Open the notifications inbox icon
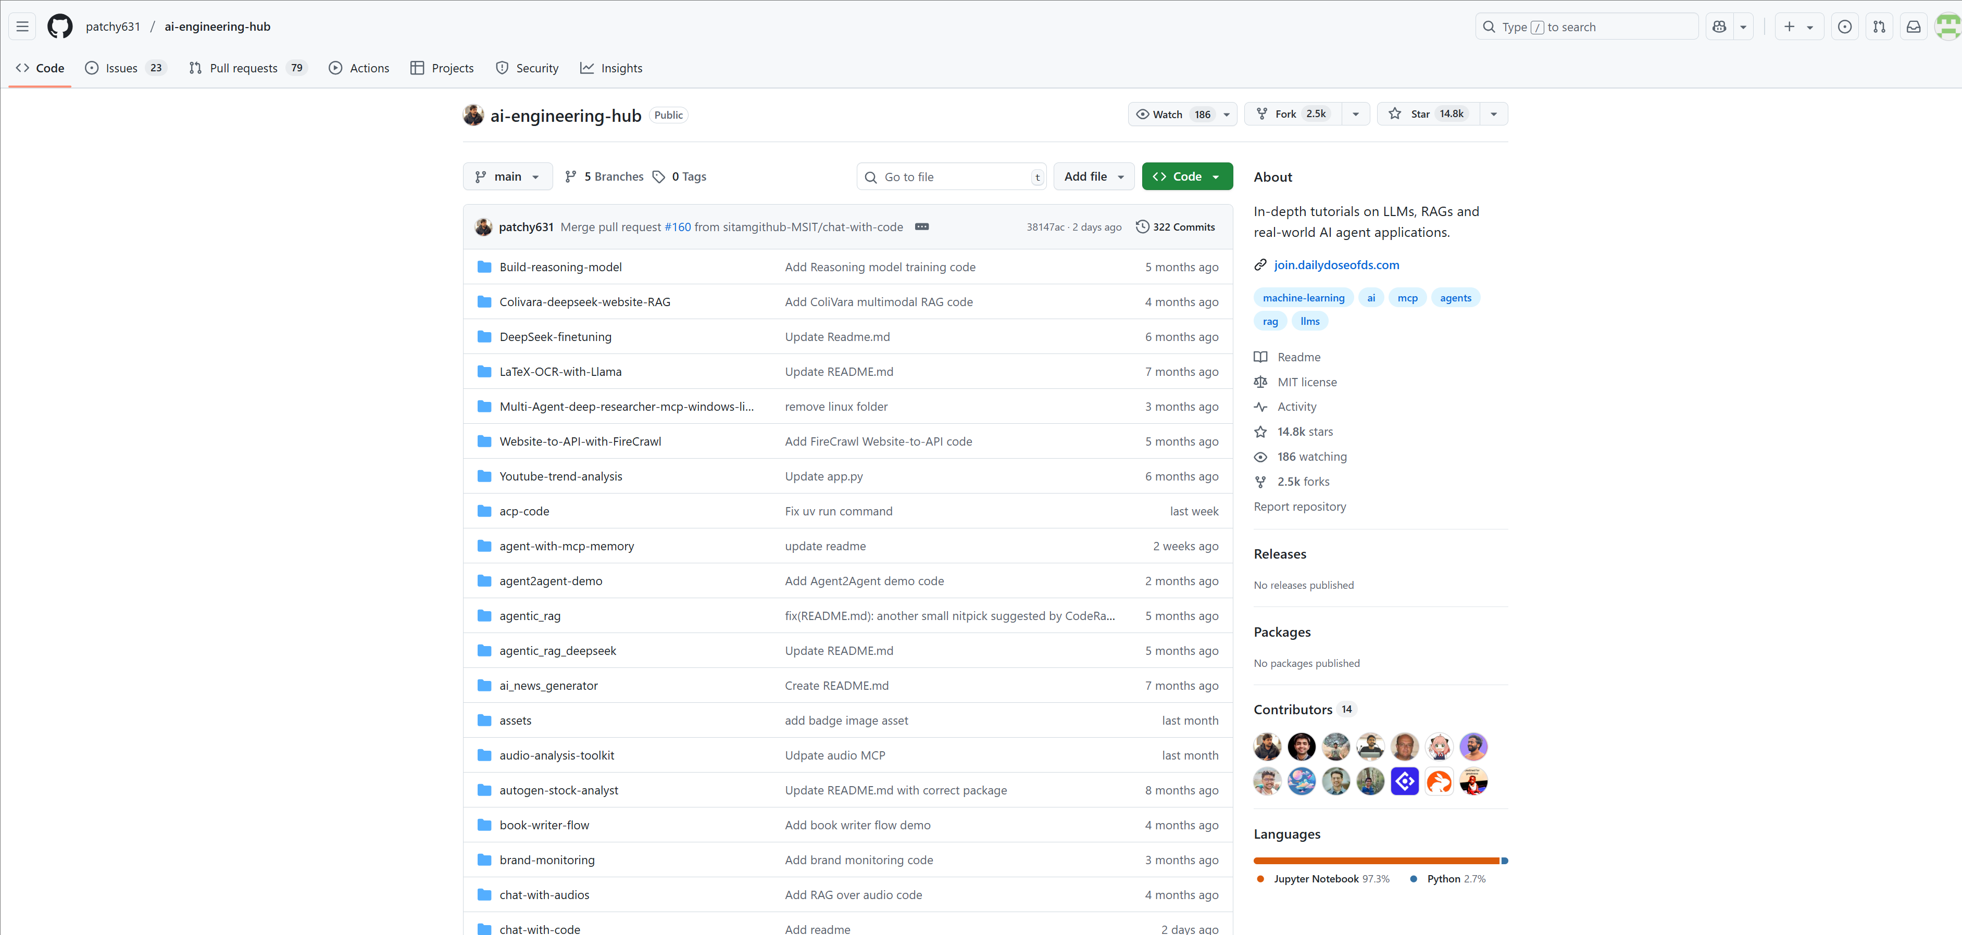Viewport: 1962px width, 935px height. (1913, 27)
